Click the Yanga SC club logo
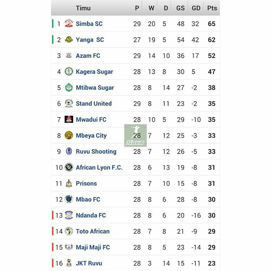This screenshot has height=271, width=271. click(x=69, y=40)
